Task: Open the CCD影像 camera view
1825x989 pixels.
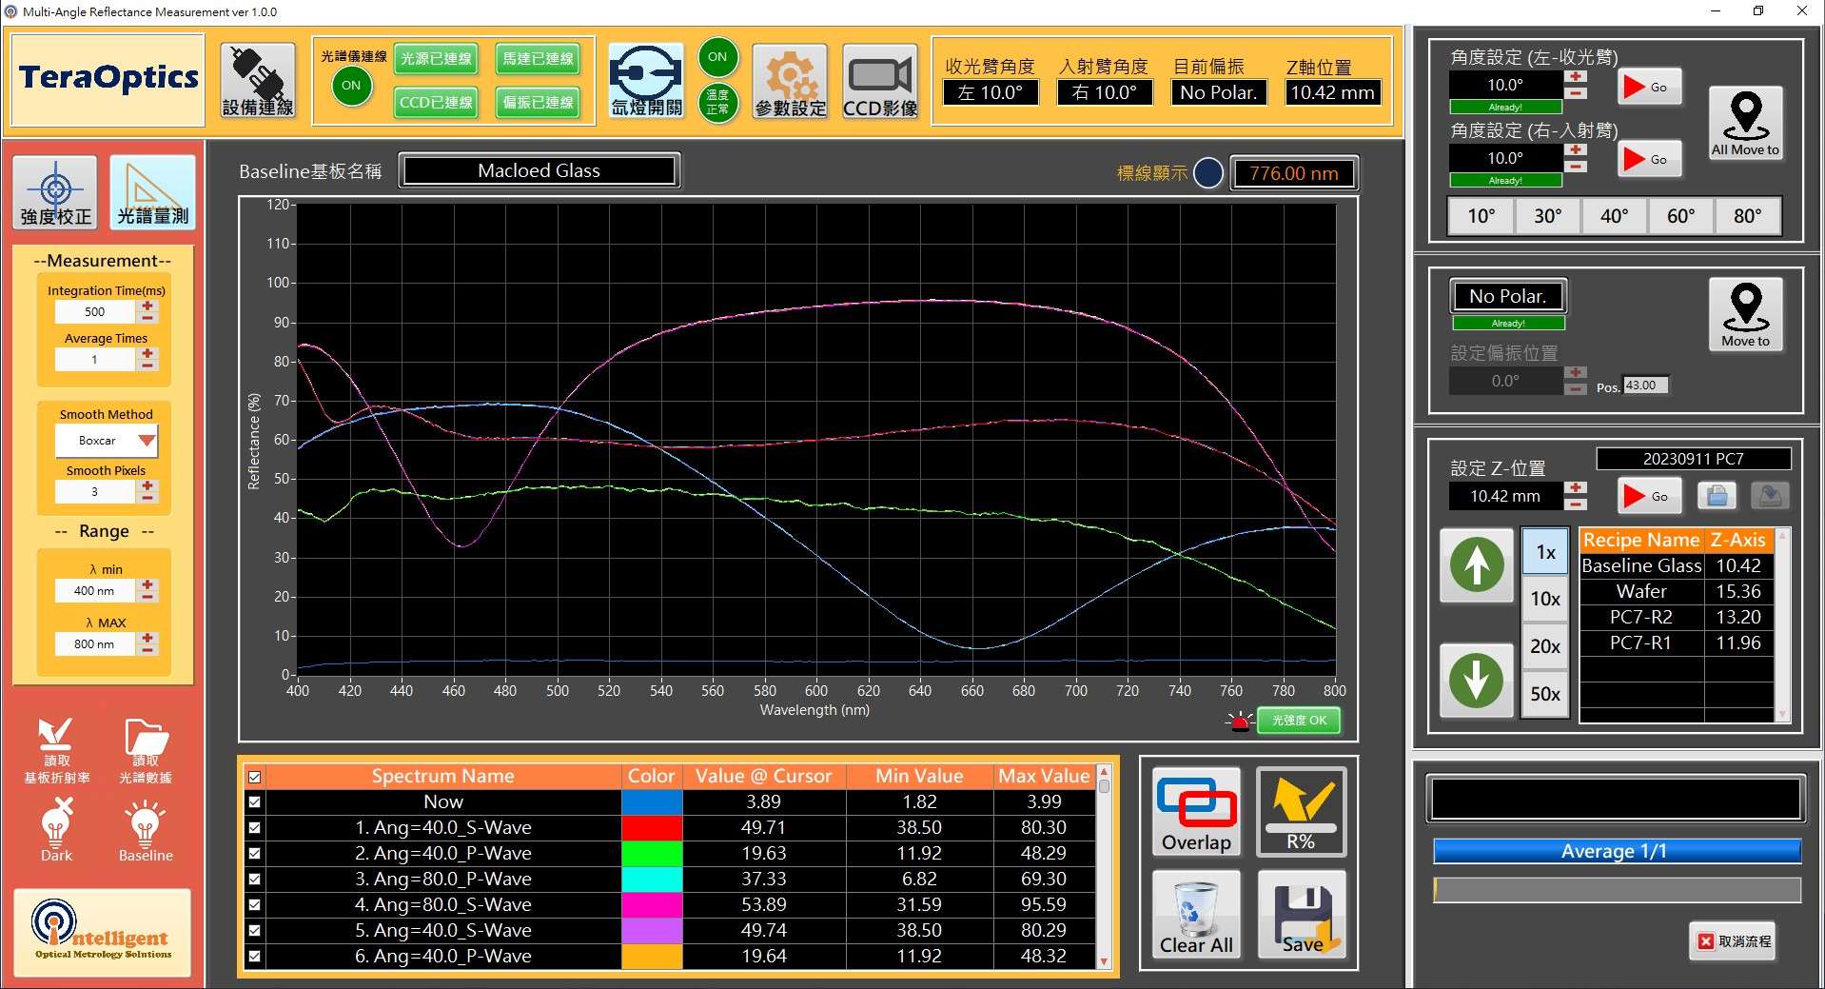Action: click(x=880, y=81)
